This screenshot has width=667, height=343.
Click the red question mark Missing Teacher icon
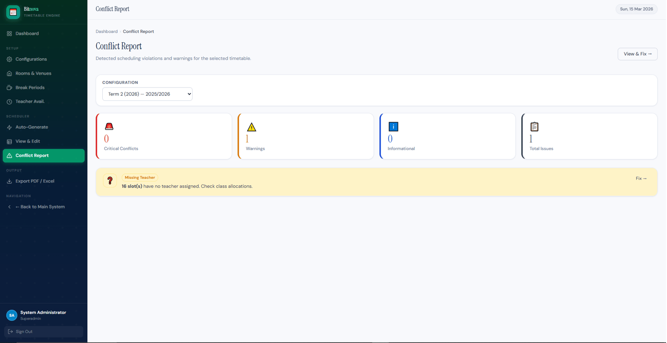pyautogui.click(x=110, y=180)
